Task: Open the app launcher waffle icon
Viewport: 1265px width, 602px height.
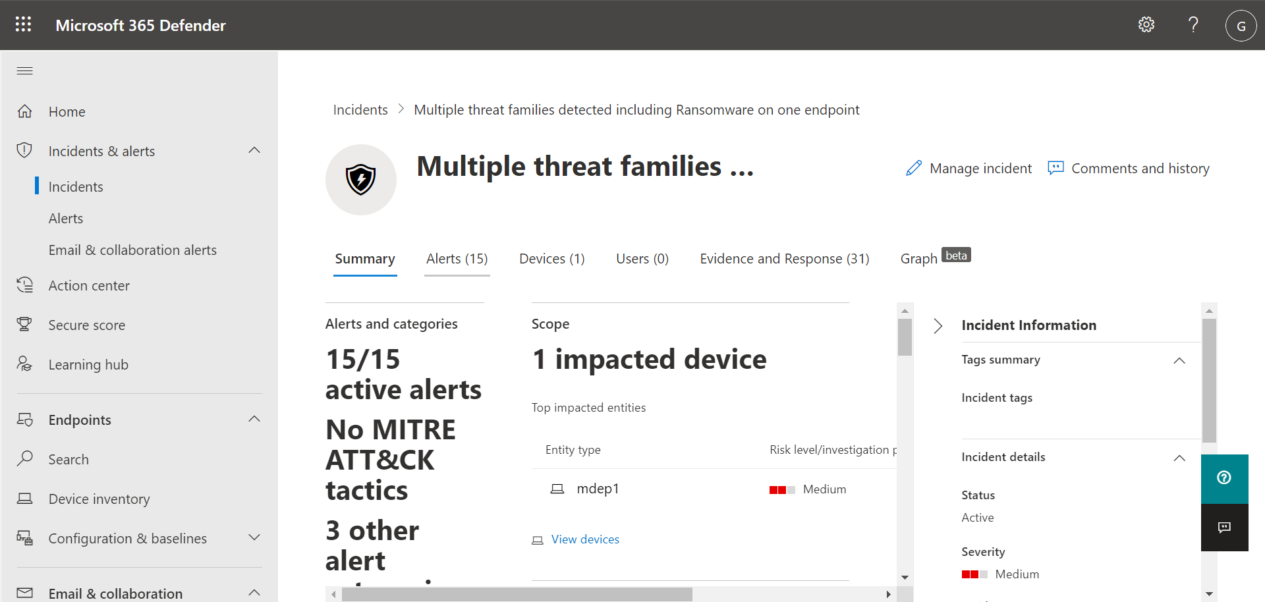Action: (x=24, y=25)
